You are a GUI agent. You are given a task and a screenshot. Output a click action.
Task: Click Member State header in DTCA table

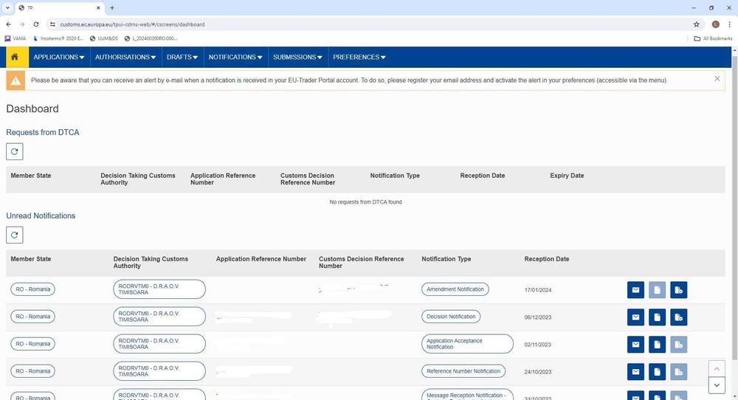point(30,176)
